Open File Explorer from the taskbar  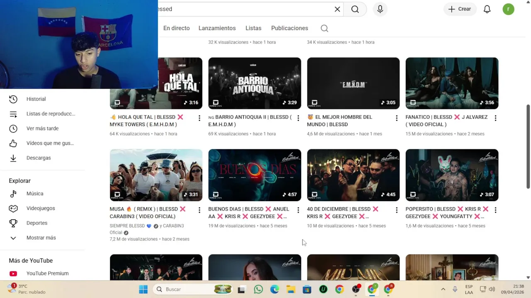pos(291,289)
